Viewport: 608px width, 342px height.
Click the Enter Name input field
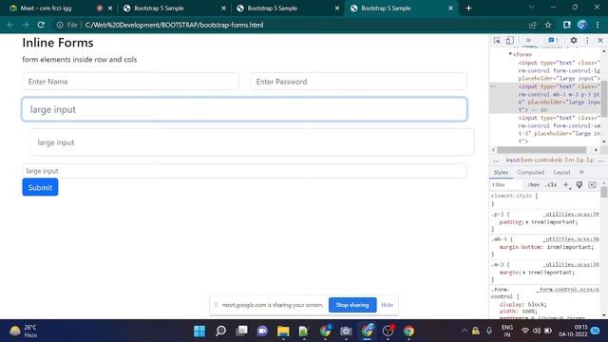[x=130, y=82]
